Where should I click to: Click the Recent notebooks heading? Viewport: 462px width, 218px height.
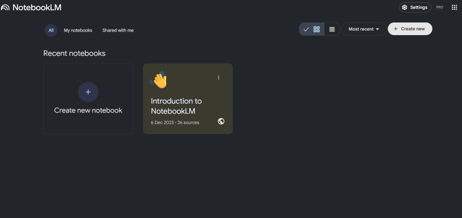[74, 53]
